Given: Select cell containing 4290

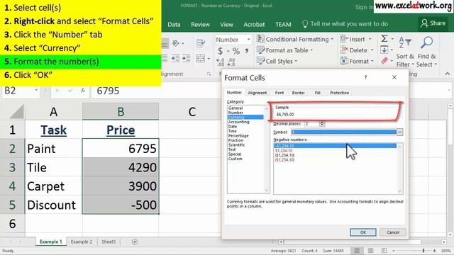Looking at the screenshot, I should pyautogui.click(x=121, y=167).
